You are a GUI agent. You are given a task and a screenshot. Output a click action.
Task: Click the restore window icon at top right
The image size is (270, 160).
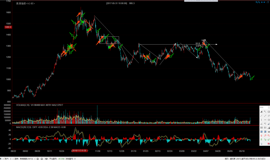268,2
